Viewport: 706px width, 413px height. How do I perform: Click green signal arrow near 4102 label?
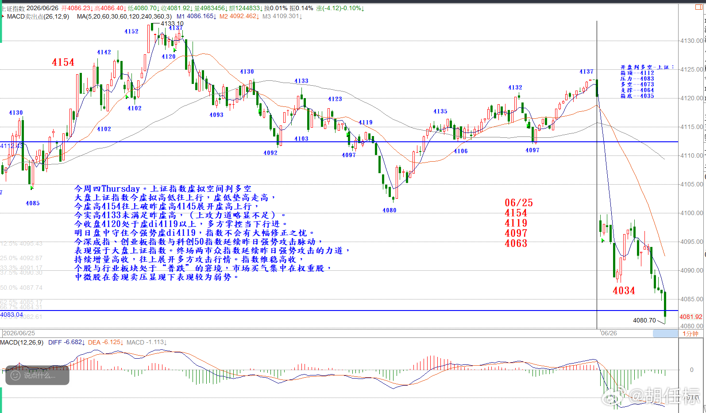pyautogui.click(x=127, y=96)
